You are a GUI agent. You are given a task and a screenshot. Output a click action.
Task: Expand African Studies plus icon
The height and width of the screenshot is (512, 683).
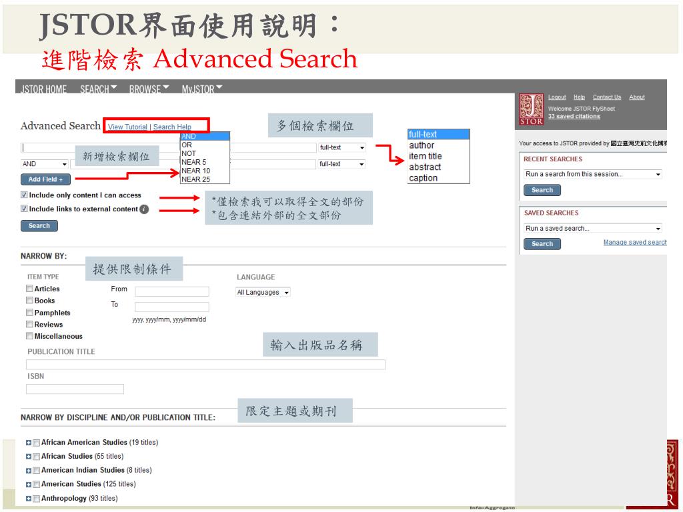[x=28, y=457]
